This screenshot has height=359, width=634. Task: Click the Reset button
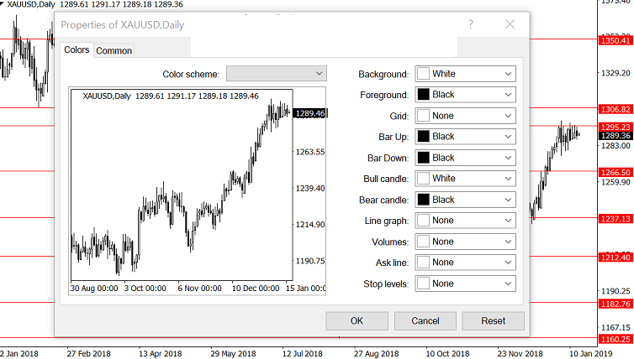pos(494,320)
